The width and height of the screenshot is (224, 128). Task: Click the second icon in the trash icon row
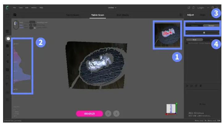pyautogui.click(x=192, y=86)
